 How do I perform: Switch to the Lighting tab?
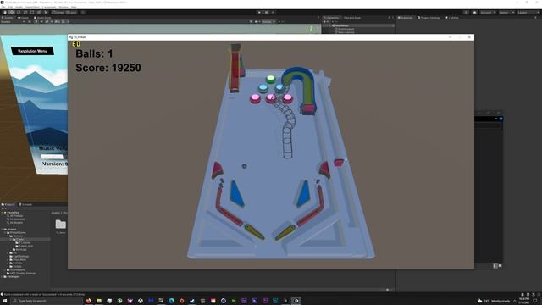pyautogui.click(x=452, y=18)
